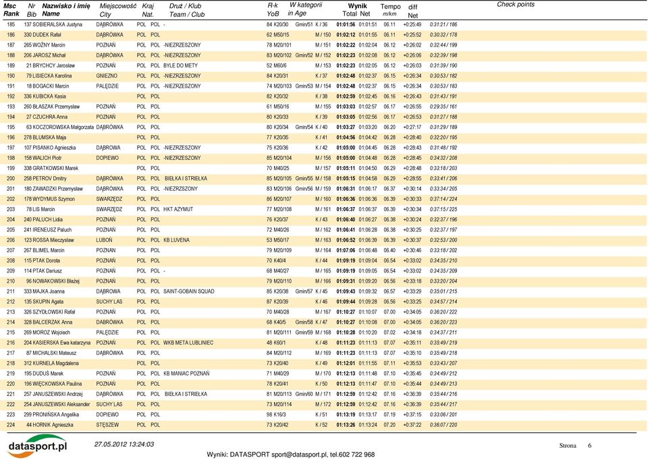The height and width of the screenshot is (460, 648).
Task: Click total time 01:01:56
Action: click(x=346, y=25)
